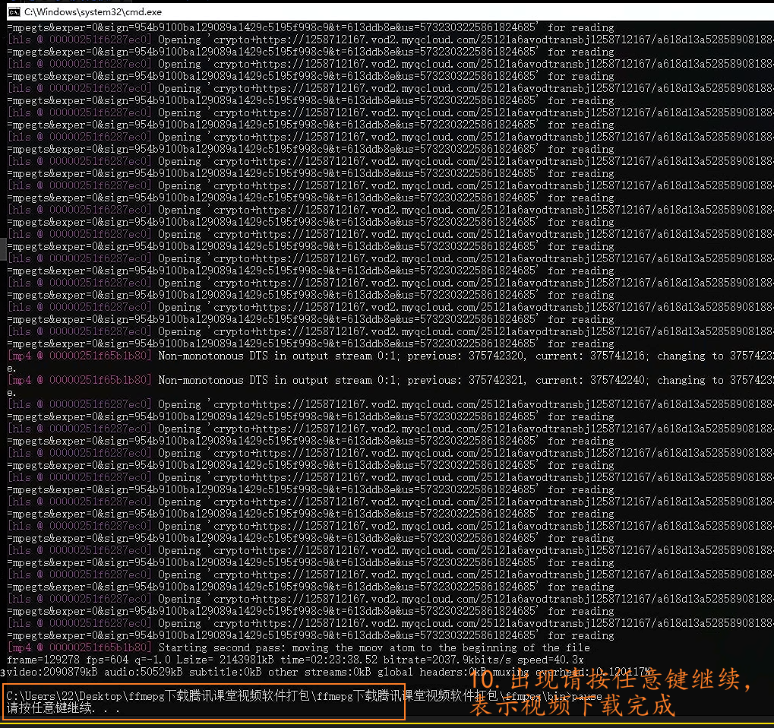Click the DTS warning line with previous 375742321
Image resolution: width=774 pixels, height=728 pixels.
[x=390, y=380]
